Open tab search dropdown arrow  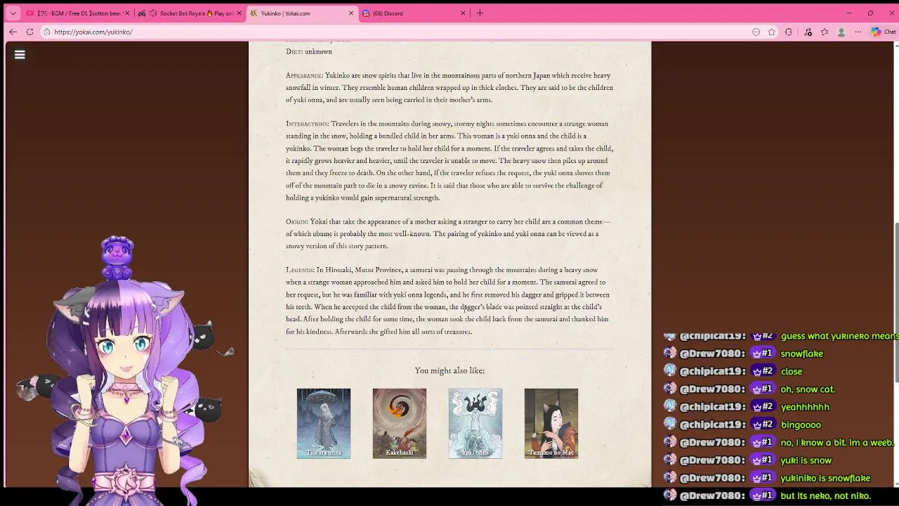(x=13, y=13)
